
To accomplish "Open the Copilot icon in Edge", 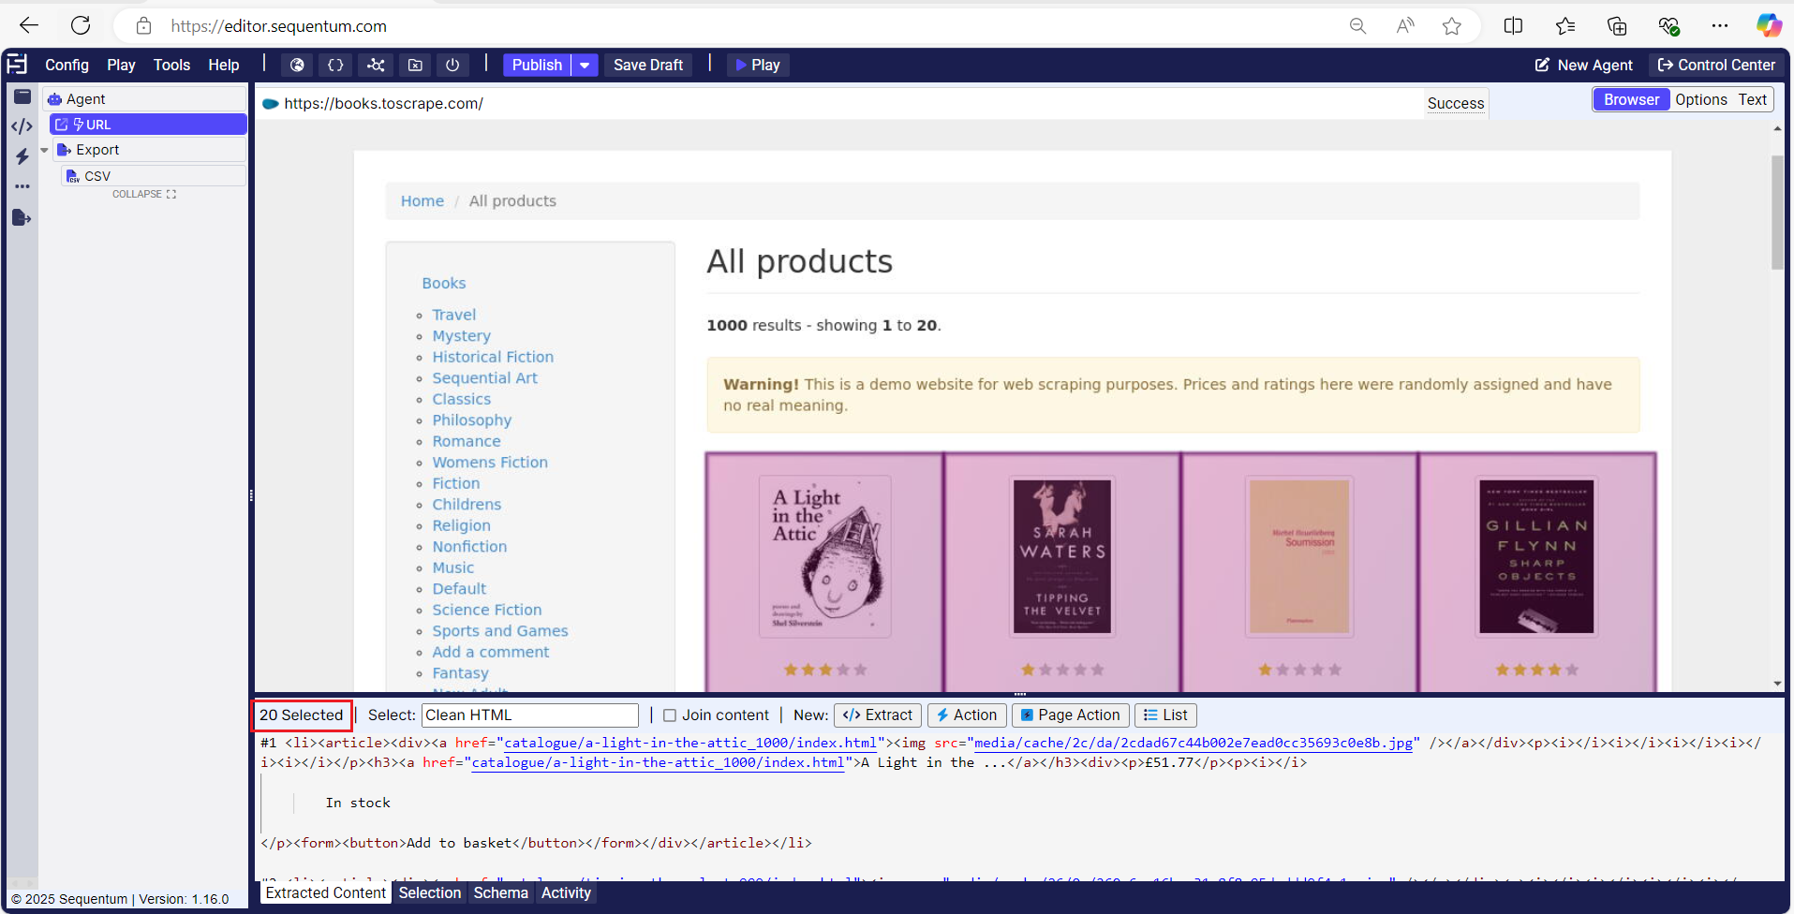I will coord(1769,26).
